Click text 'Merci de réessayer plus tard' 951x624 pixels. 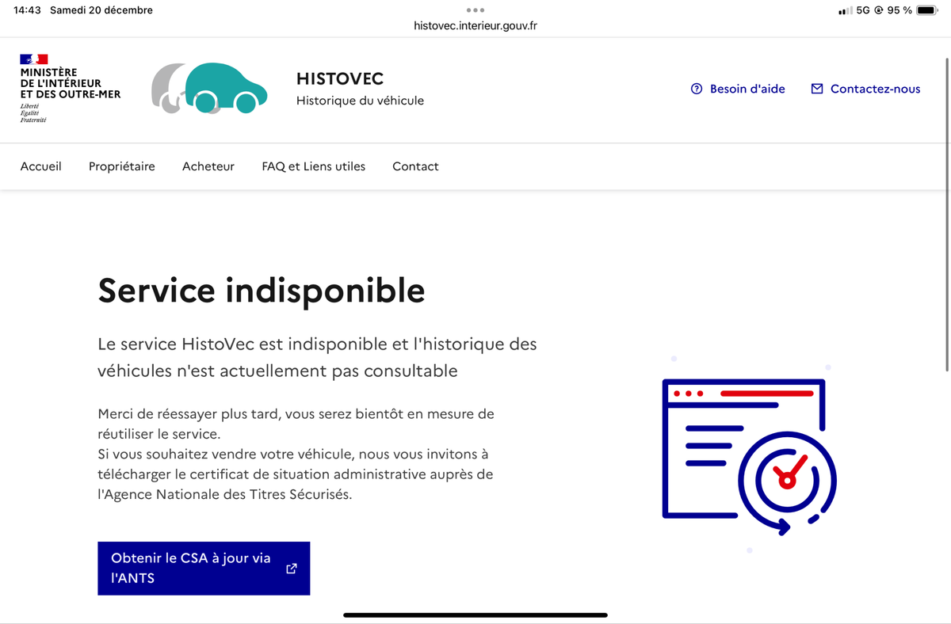pyautogui.click(x=188, y=413)
